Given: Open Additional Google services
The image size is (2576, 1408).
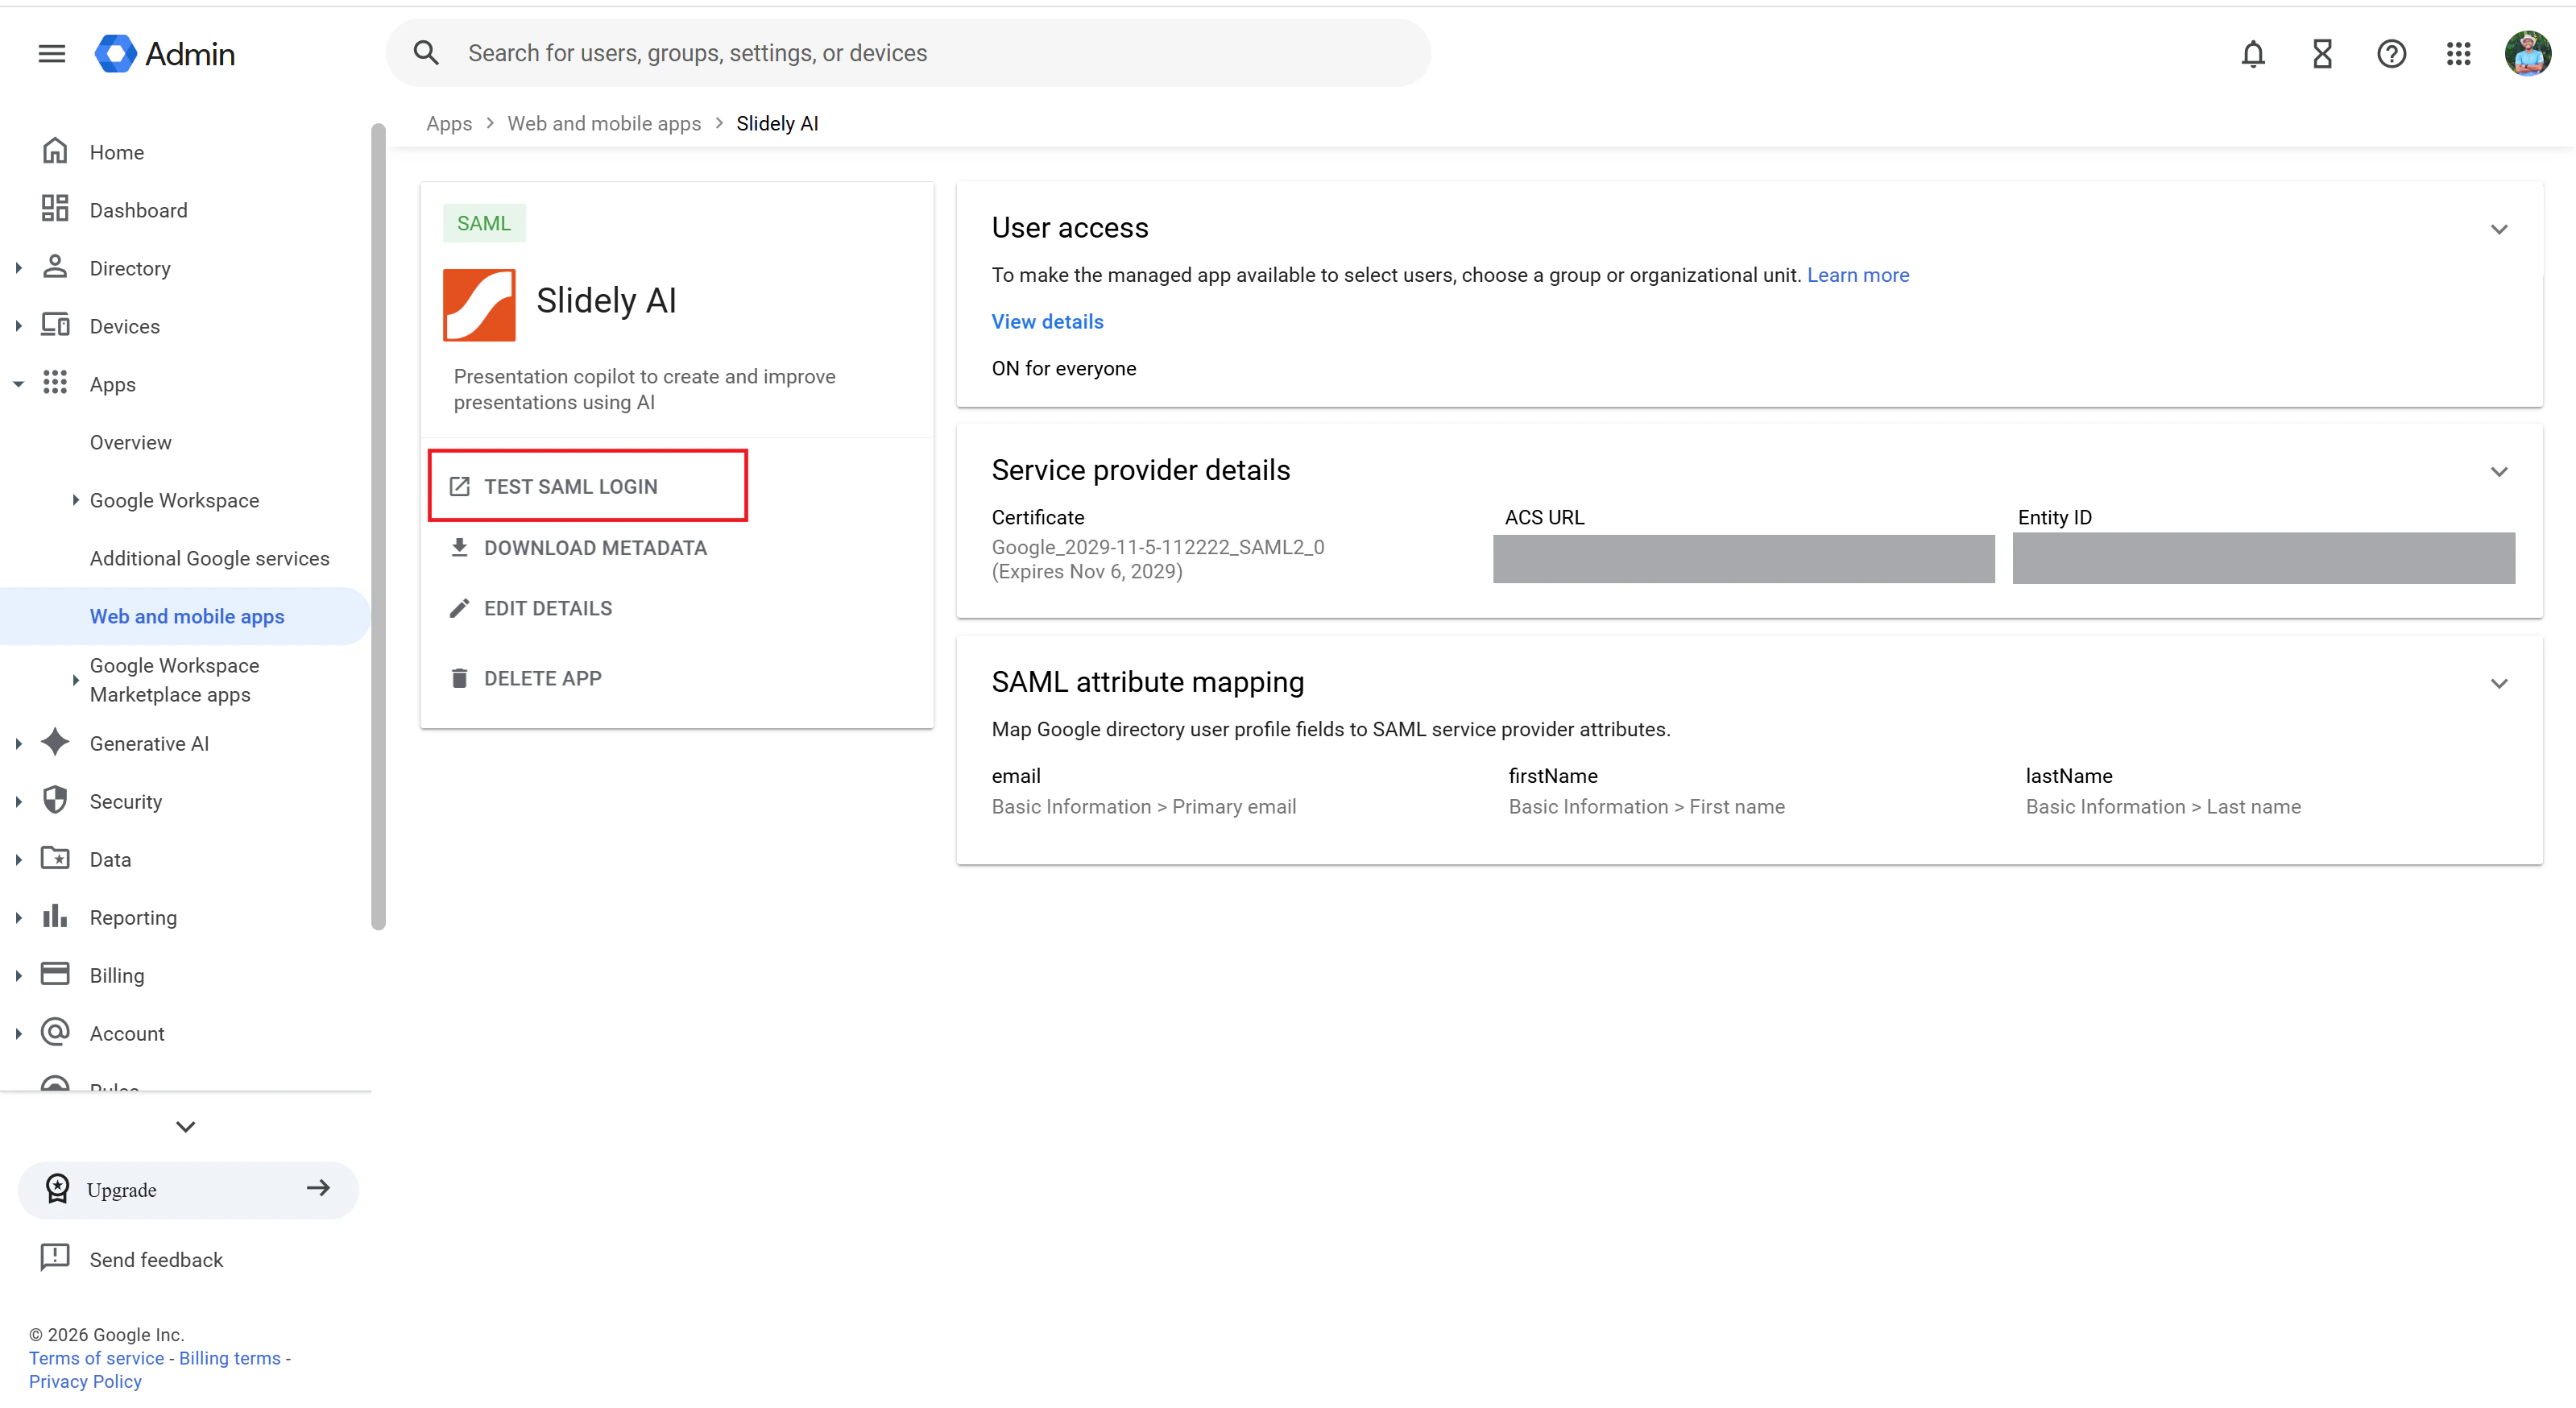Looking at the screenshot, I should click(209, 558).
